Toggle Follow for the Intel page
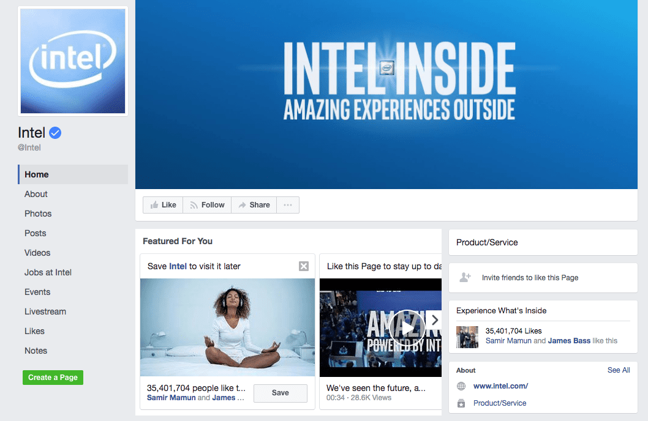Screen dimensions: 648x421 point(206,204)
